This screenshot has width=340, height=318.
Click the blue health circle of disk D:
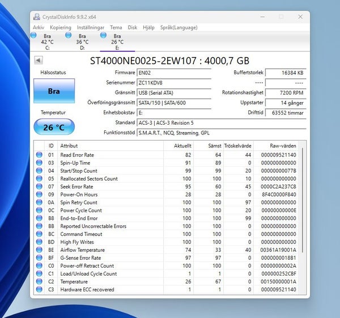(x=69, y=35)
